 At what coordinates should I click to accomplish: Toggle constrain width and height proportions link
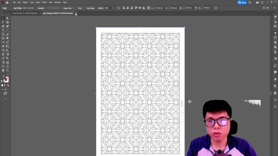click(196, 8)
